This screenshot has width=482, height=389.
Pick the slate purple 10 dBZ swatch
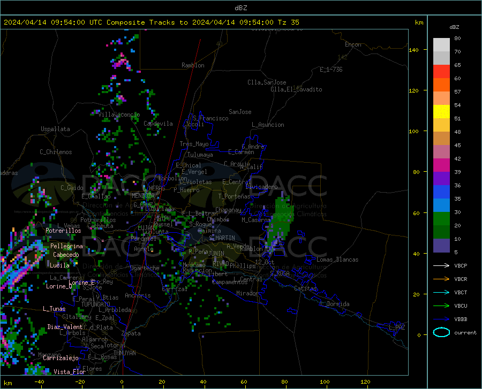tap(441, 245)
